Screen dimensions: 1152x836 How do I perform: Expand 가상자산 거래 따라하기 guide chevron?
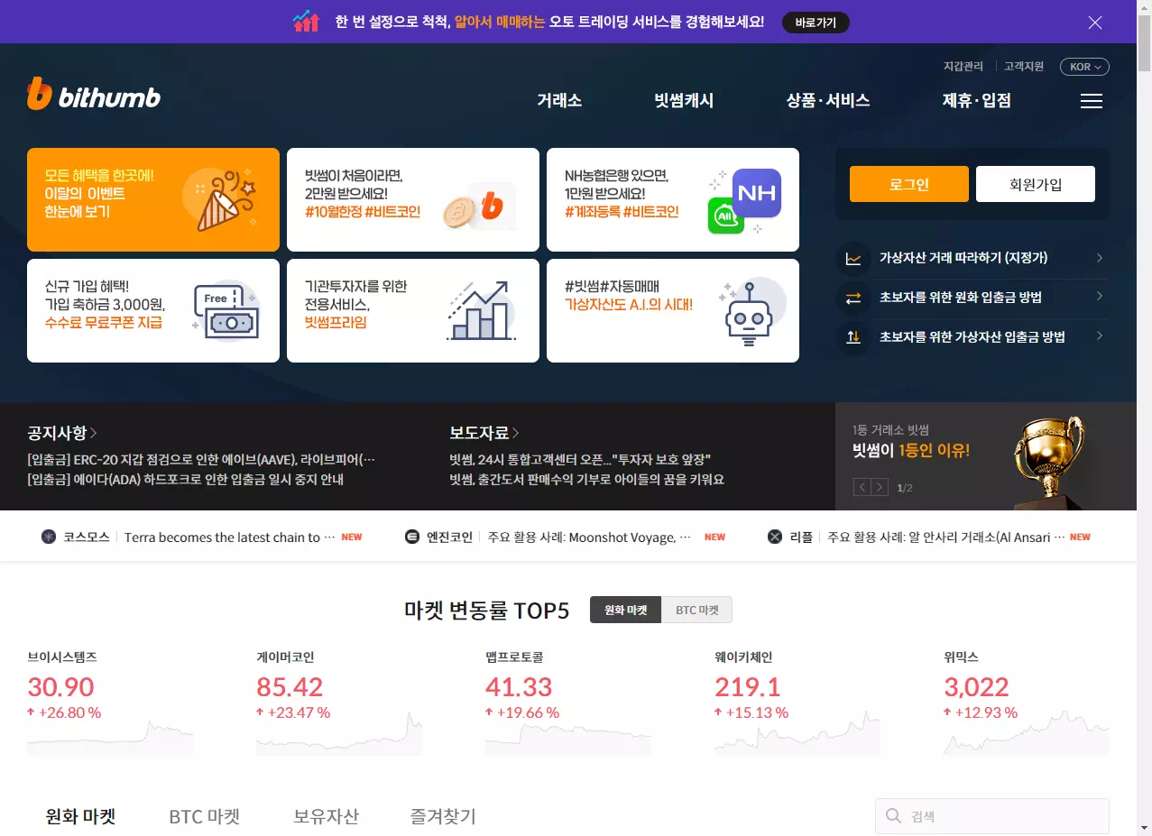[1100, 258]
